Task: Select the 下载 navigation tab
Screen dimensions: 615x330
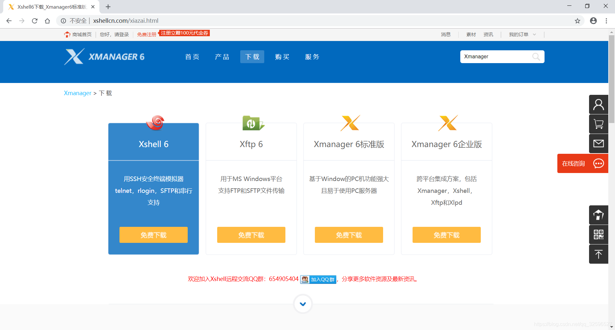Action: pos(252,57)
